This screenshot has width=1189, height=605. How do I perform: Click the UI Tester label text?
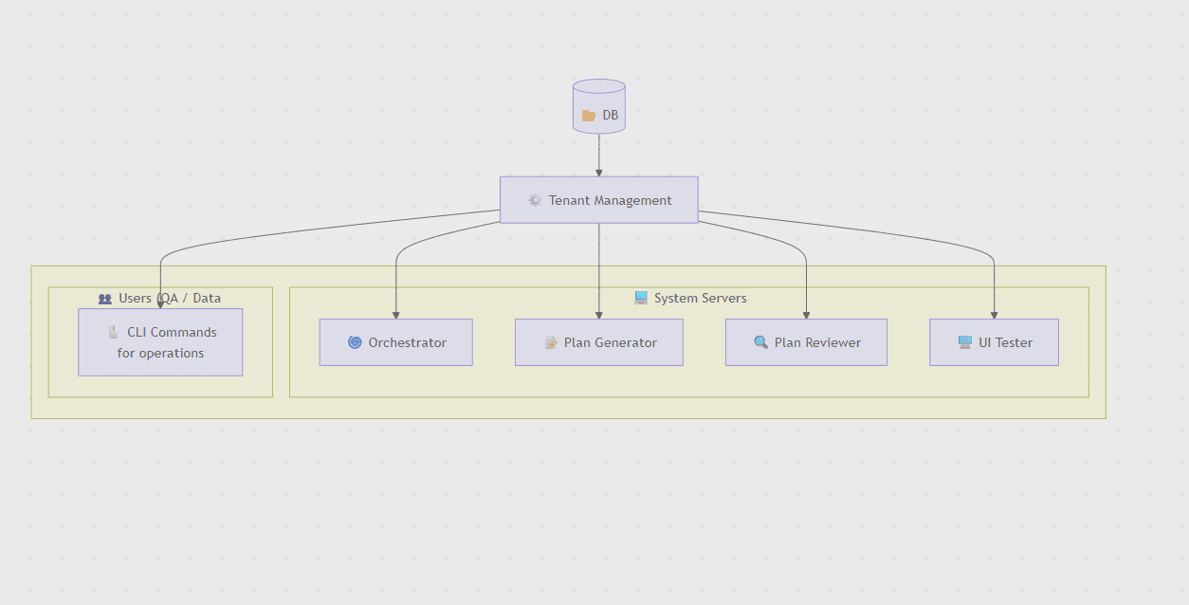(1005, 342)
